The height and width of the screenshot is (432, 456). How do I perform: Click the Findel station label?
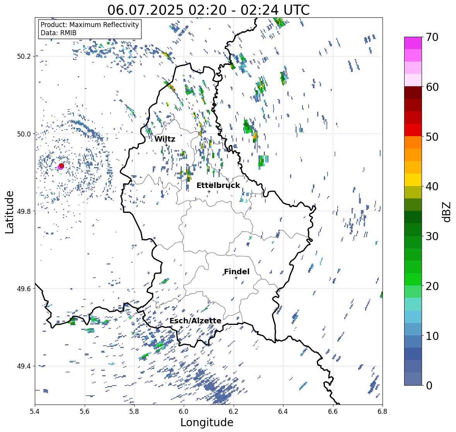point(237,271)
